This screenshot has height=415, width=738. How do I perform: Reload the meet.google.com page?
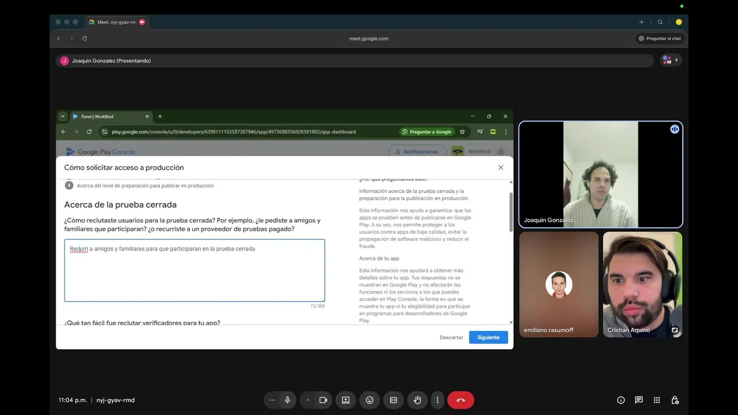click(84, 39)
